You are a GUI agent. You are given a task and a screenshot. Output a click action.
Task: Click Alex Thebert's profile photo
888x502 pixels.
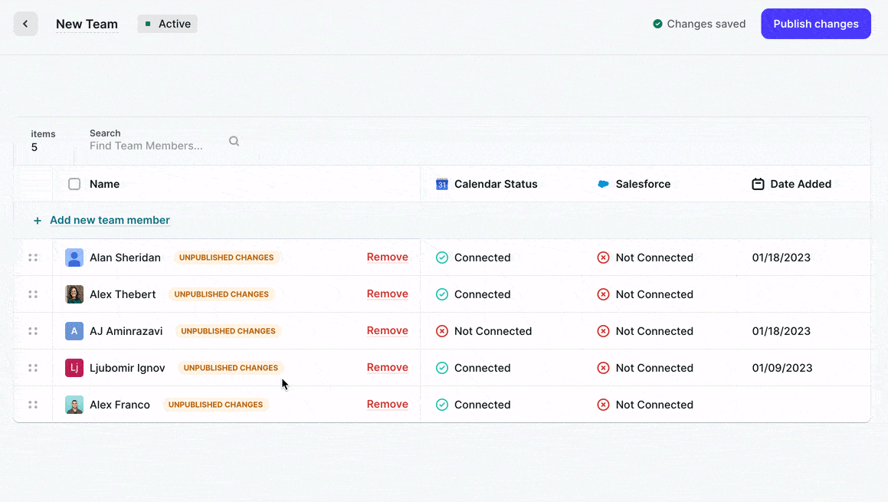[74, 294]
